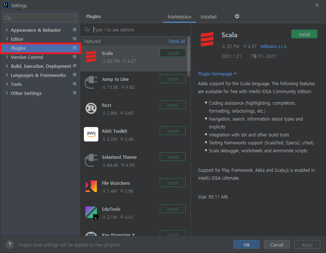Select the EduTools plugin name

[111, 209]
